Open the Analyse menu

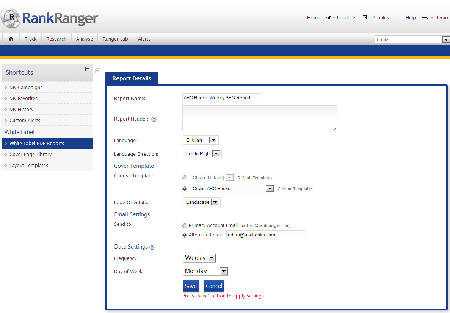click(85, 39)
